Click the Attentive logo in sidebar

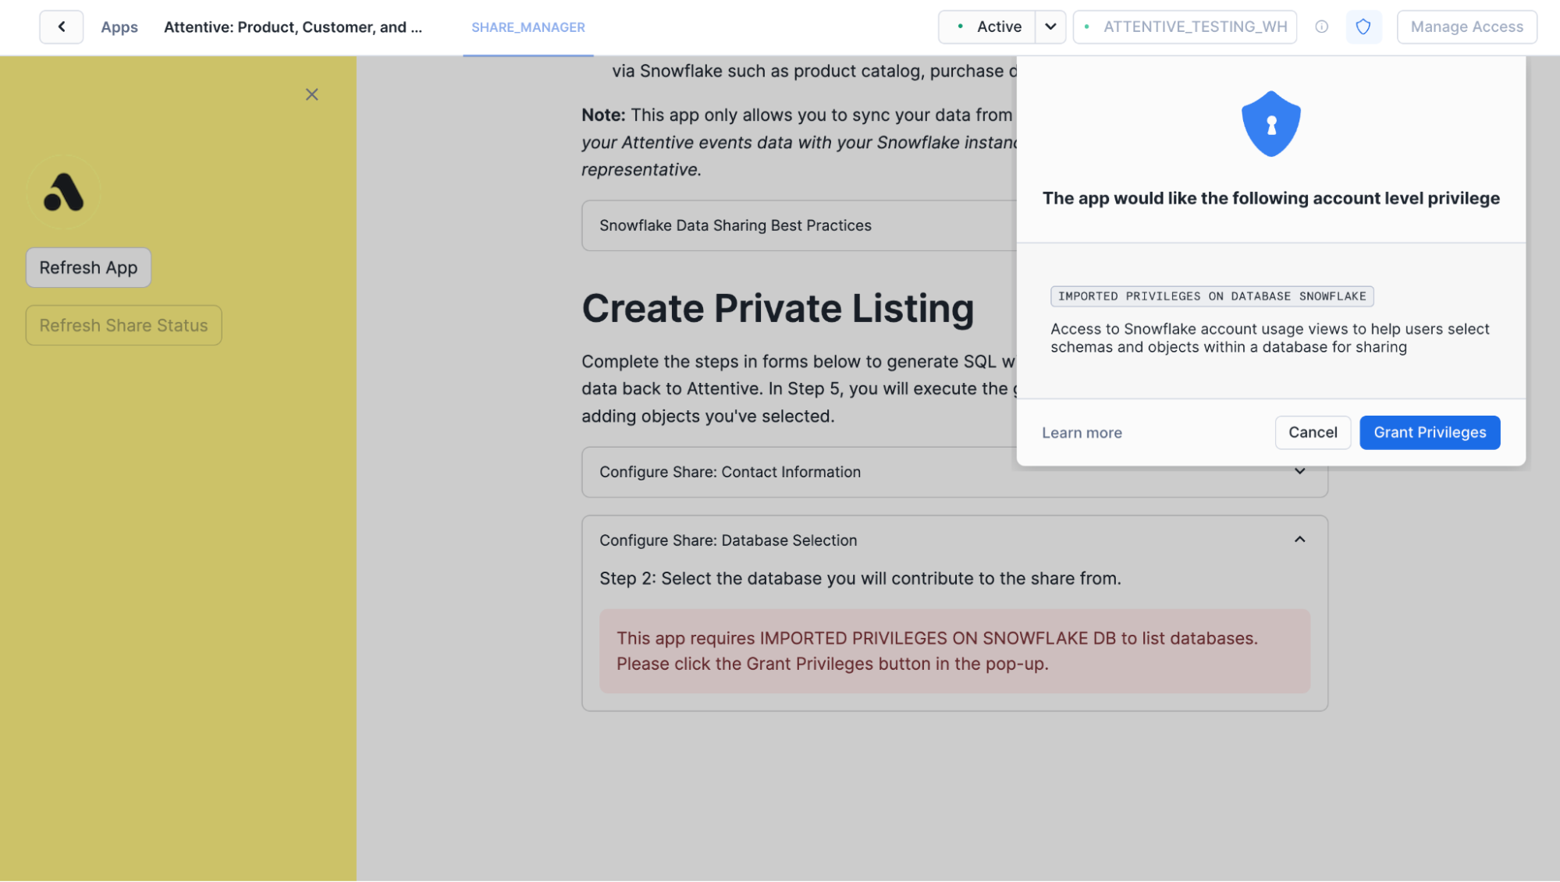pyautogui.click(x=64, y=192)
